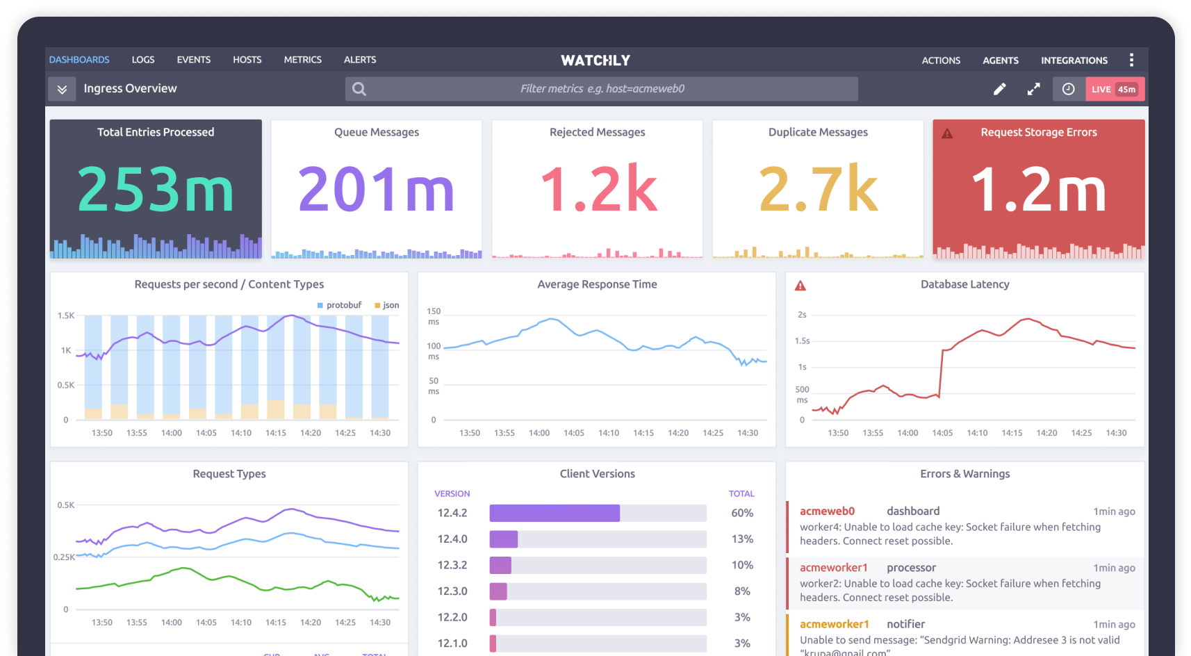The height and width of the screenshot is (656, 1191).
Task: Open the three-dot more options menu
Action: (x=1131, y=60)
